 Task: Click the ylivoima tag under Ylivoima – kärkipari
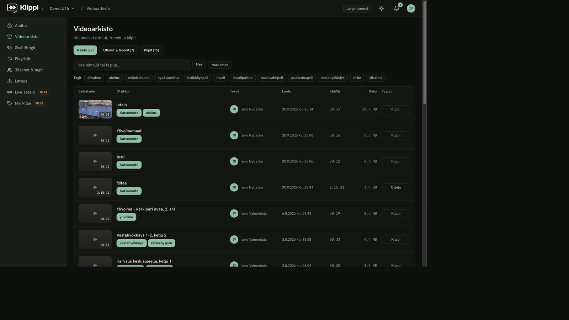(x=126, y=217)
